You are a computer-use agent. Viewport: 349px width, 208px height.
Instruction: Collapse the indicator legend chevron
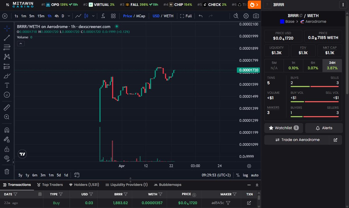(x=21, y=44)
